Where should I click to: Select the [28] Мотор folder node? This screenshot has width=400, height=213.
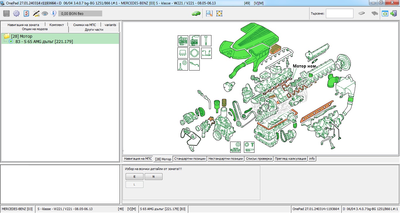[x=18, y=36]
